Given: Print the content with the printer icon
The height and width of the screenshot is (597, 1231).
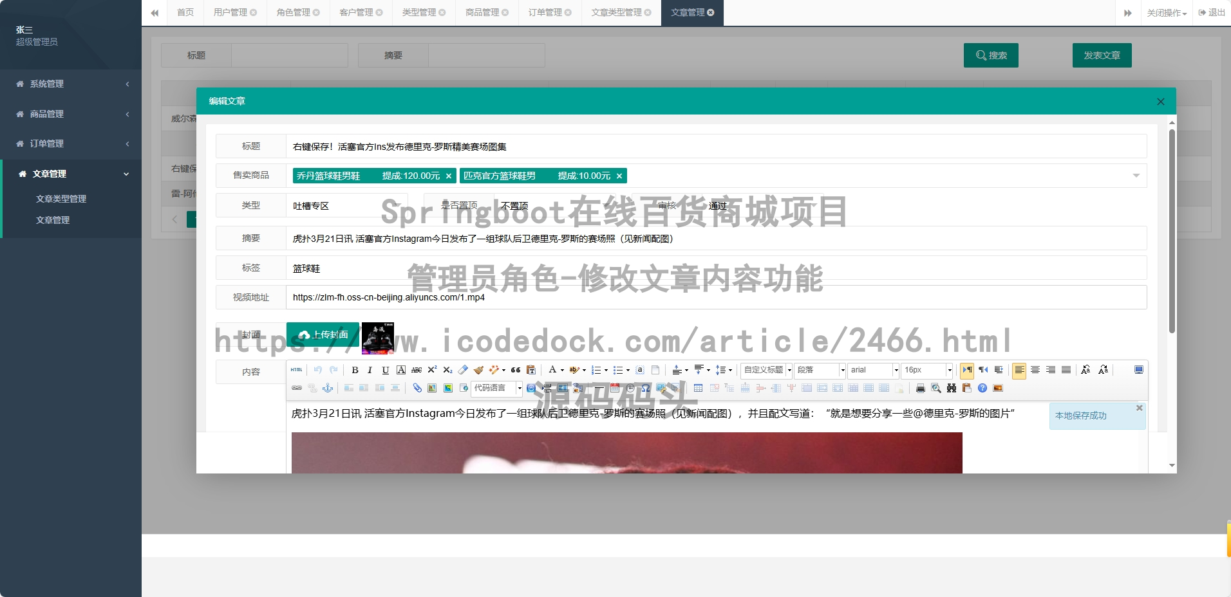Looking at the screenshot, I should click(921, 388).
